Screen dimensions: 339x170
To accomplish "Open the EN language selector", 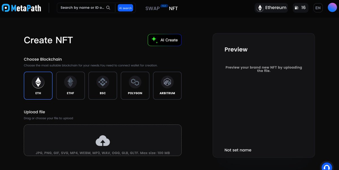I will click(x=318, y=8).
